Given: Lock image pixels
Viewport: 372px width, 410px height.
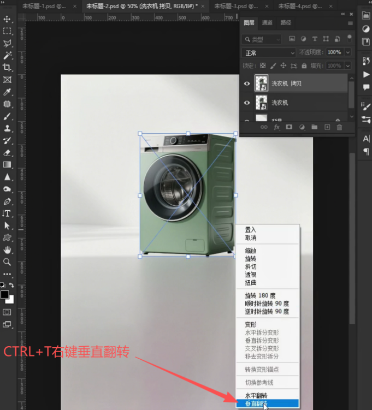Looking at the screenshot, I should tap(273, 66).
